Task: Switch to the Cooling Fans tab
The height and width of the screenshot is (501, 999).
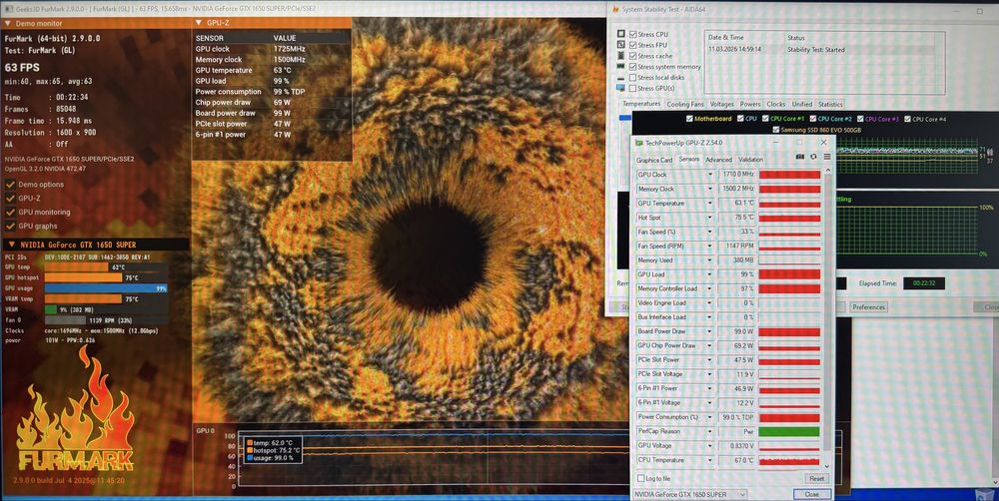Action: coord(685,104)
